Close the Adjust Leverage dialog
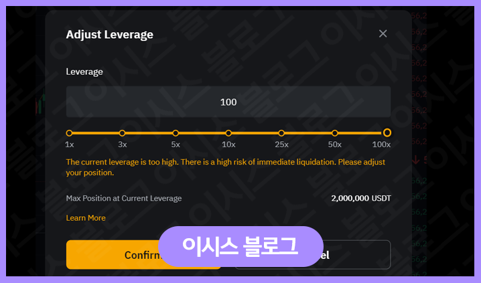The height and width of the screenshot is (283, 481). 383,33
